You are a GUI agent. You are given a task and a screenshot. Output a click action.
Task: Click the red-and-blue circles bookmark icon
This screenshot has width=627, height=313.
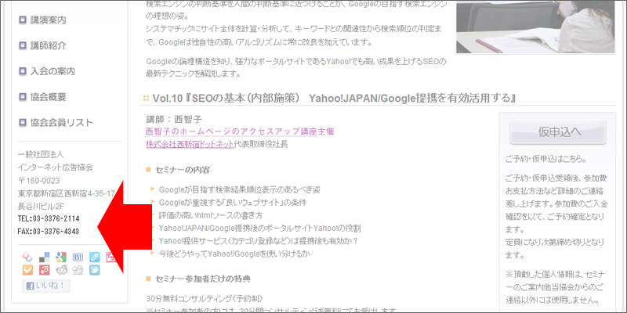tap(28, 257)
